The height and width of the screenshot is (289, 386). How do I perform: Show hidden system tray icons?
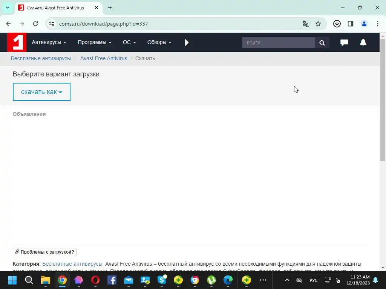(x=287, y=280)
